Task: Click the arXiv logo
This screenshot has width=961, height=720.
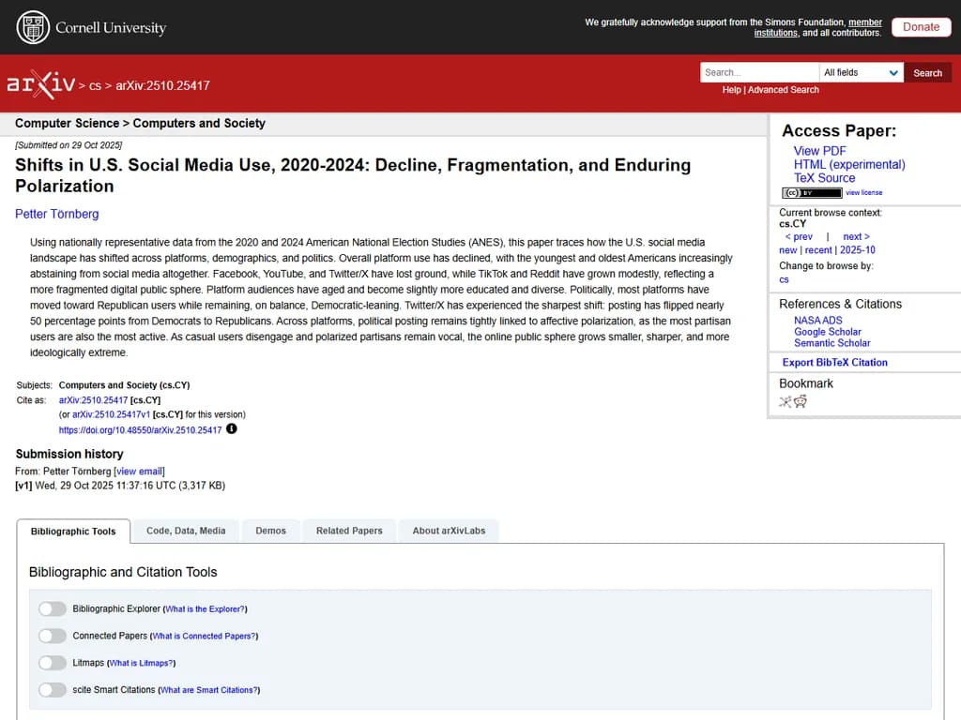Action: pyautogui.click(x=42, y=84)
